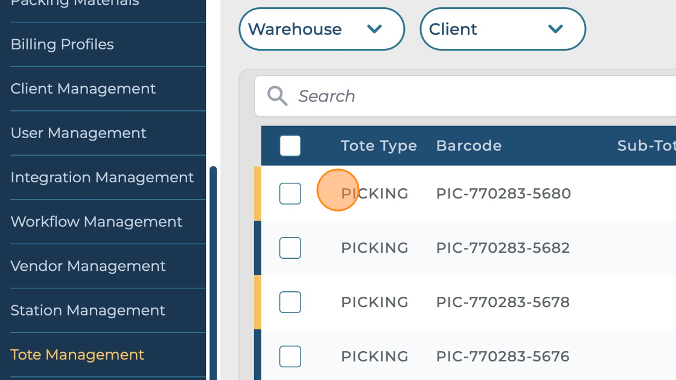This screenshot has width=676, height=380.
Task: Mark the checkbox for tote PIC-770283-5676
Action: click(x=290, y=356)
